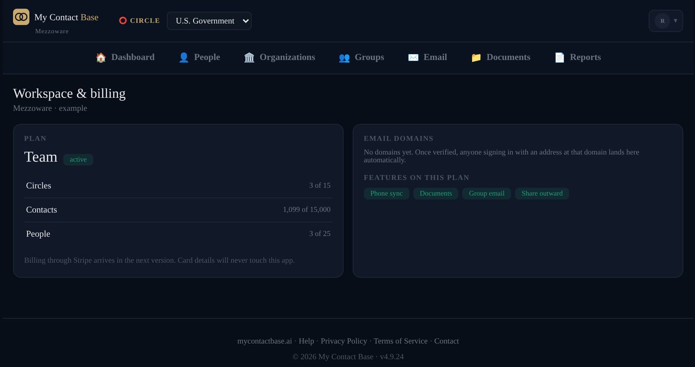Follow the Contact footer link
The image size is (695, 367).
coord(447,341)
